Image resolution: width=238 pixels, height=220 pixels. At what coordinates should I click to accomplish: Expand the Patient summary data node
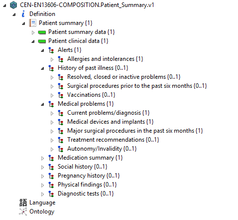coord(33,32)
